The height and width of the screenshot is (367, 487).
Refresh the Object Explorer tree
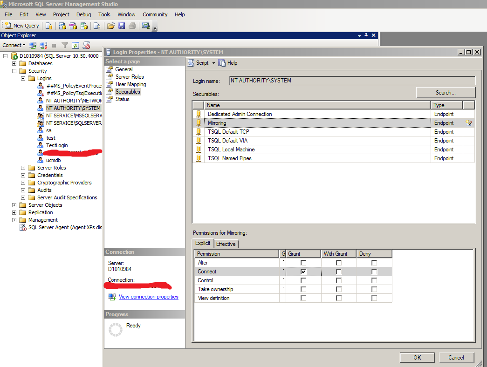click(x=75, y=45)
